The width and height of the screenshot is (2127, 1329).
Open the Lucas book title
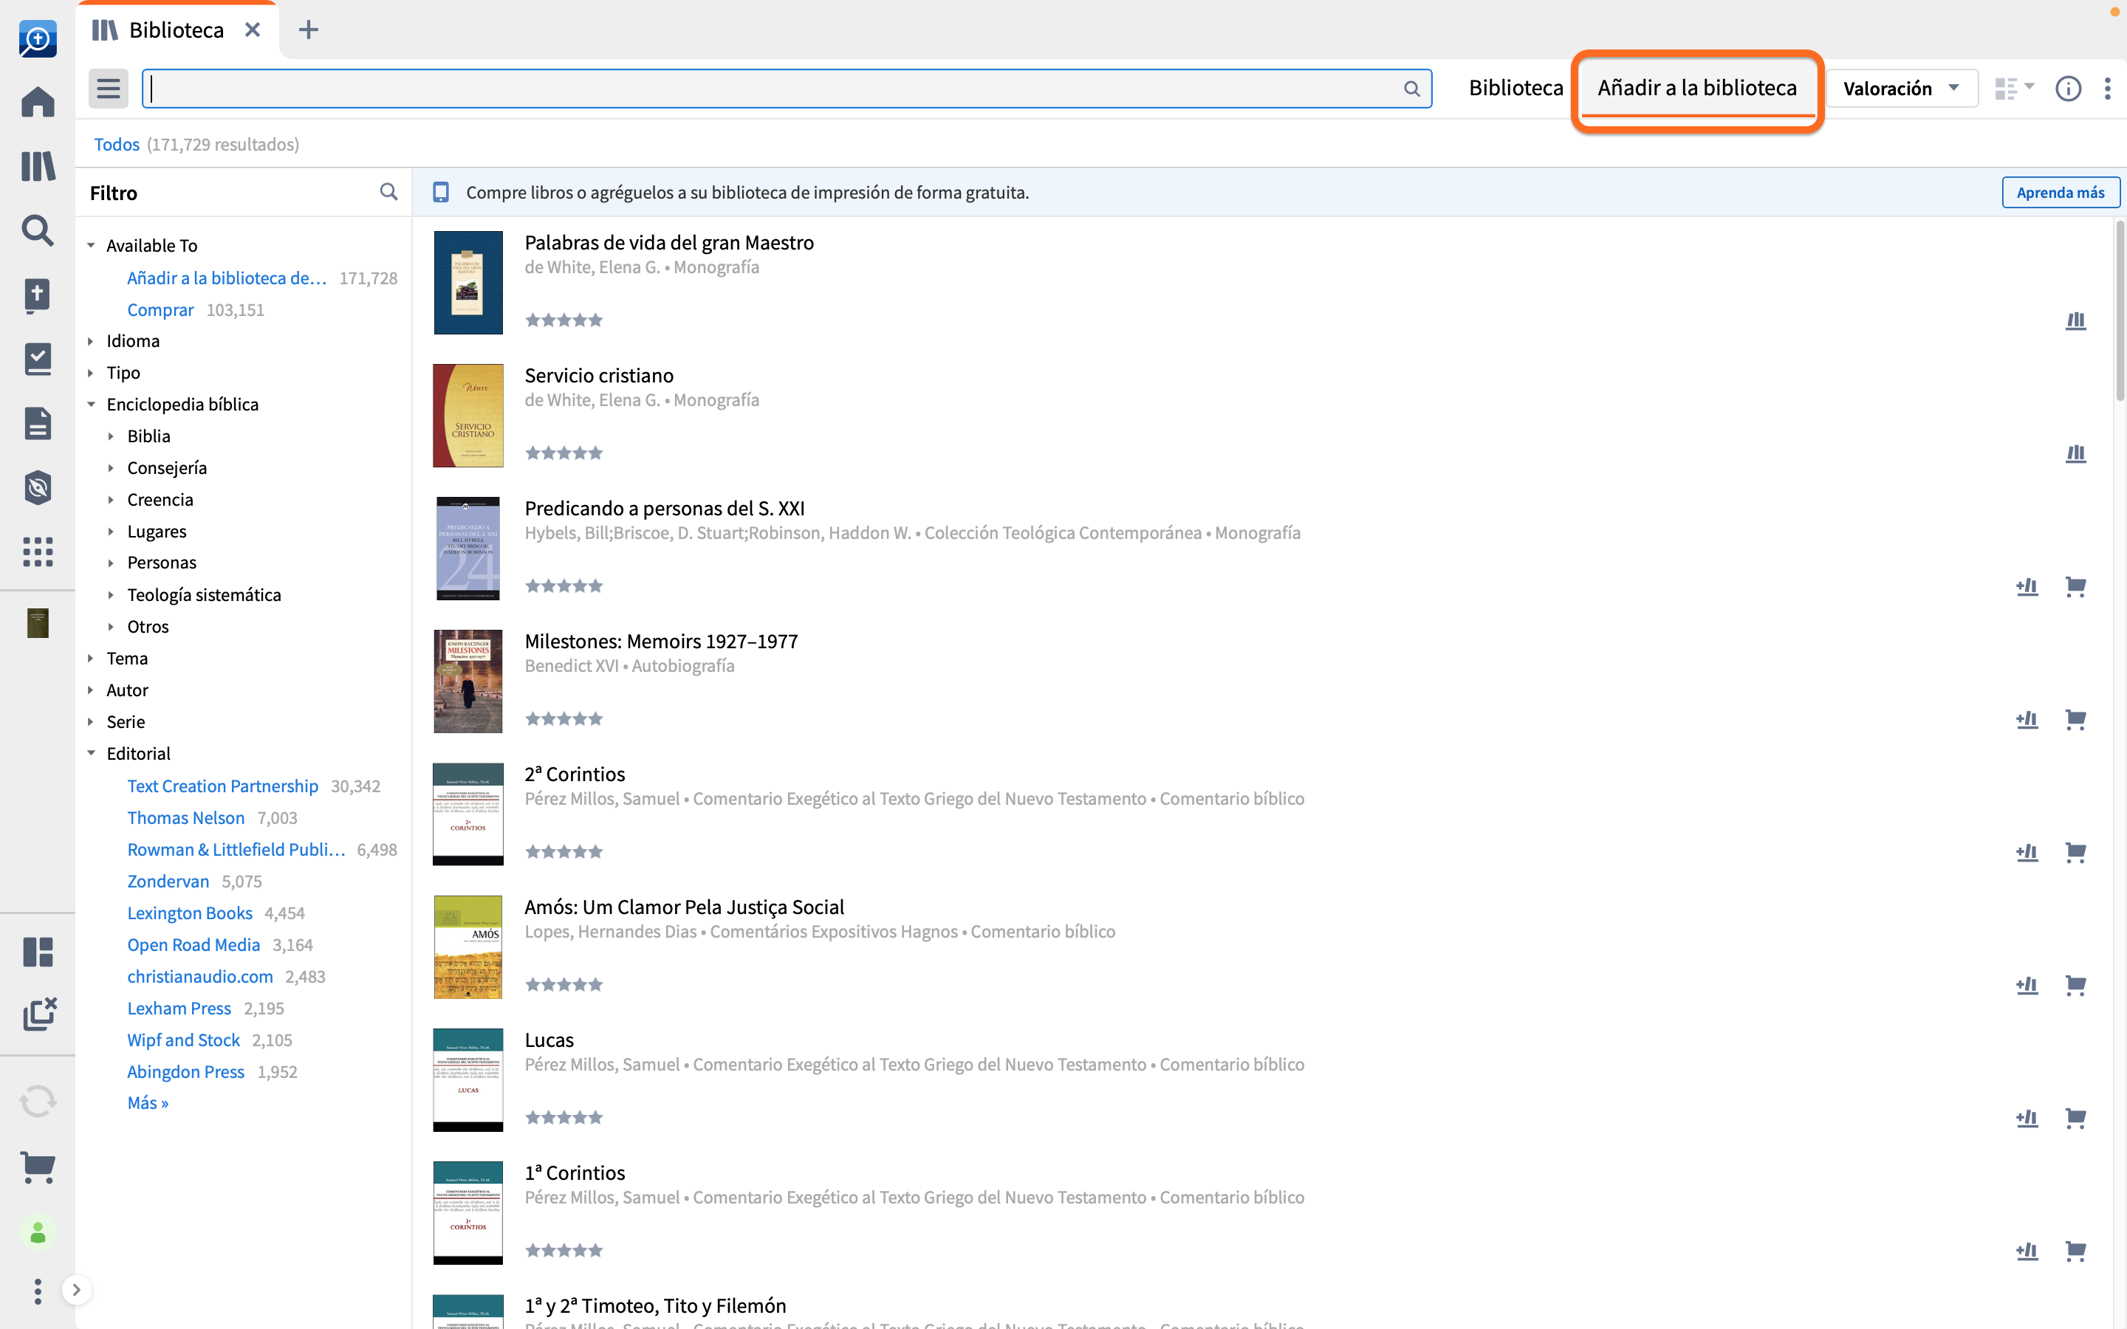549,1040
